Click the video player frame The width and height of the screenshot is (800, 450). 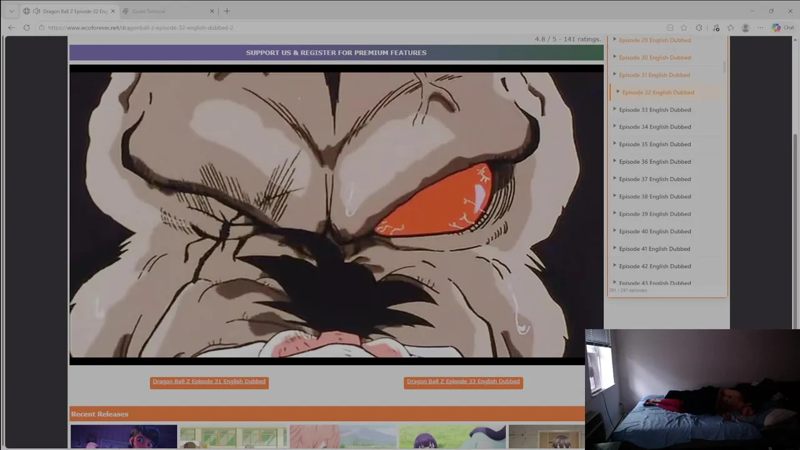pyautogui.click(x=336, y=214)
